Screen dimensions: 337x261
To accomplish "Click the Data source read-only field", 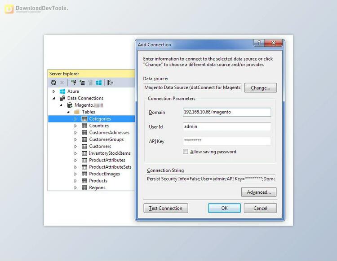I will coord(192,87).
